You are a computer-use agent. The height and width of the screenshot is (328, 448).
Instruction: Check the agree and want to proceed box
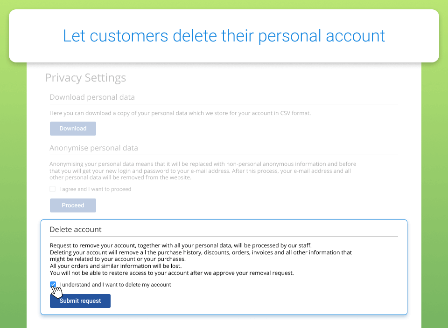click(53, 189)
